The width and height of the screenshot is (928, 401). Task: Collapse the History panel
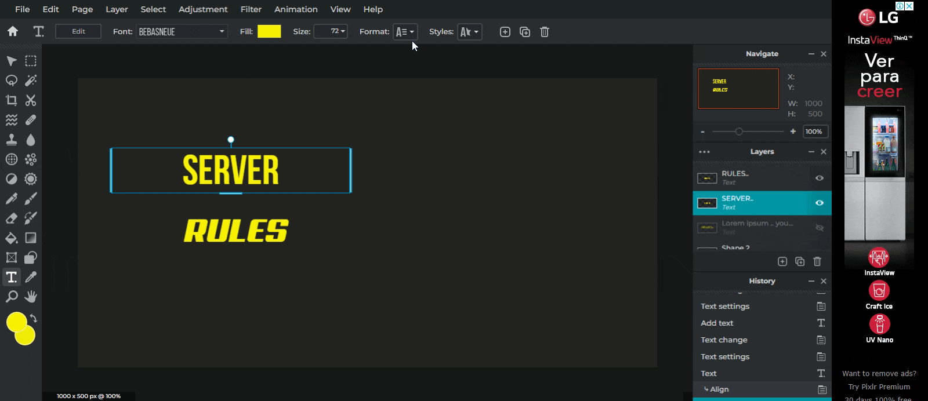pos(811,281)
